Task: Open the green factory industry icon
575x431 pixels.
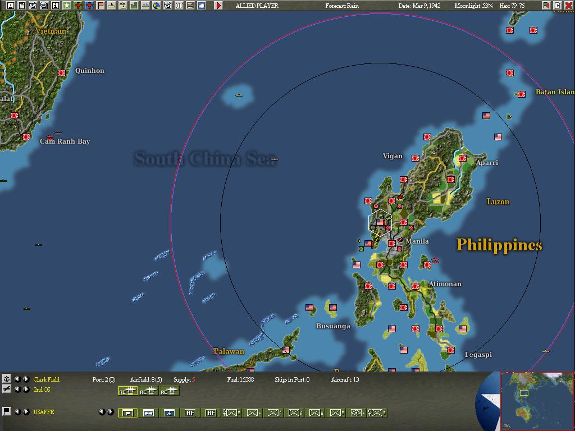Action: pos(134,6)
